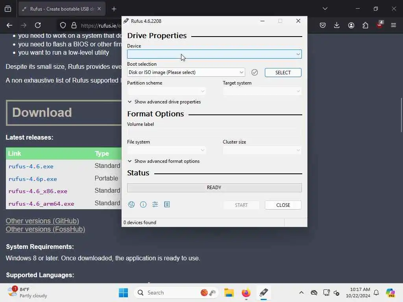Download rufus-4.6.exe link
This screenshot has width=403, height=302.
point(31,166)
